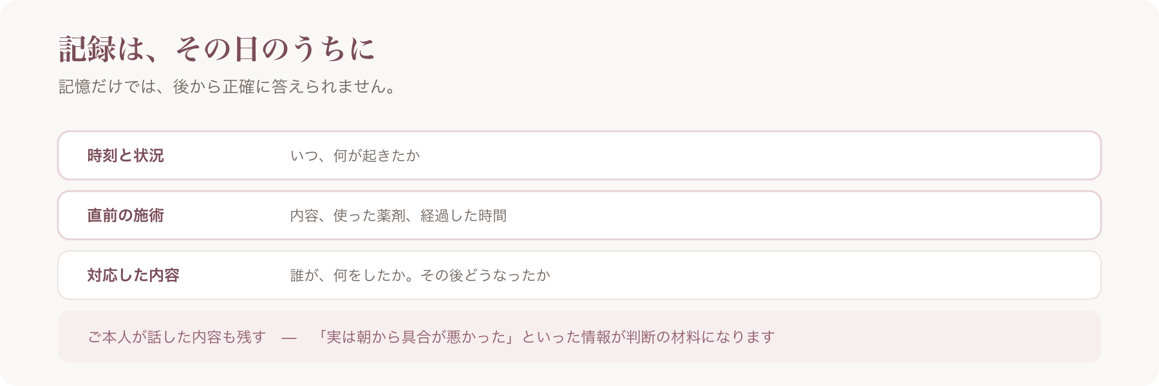Screen dimensions: 1159x386
Task: Select the subtitle 記憶だけでは、後から正確に答えられません。
Action: 227,86
